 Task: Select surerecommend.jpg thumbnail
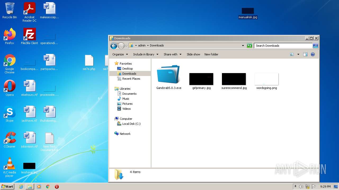(234, 81)
